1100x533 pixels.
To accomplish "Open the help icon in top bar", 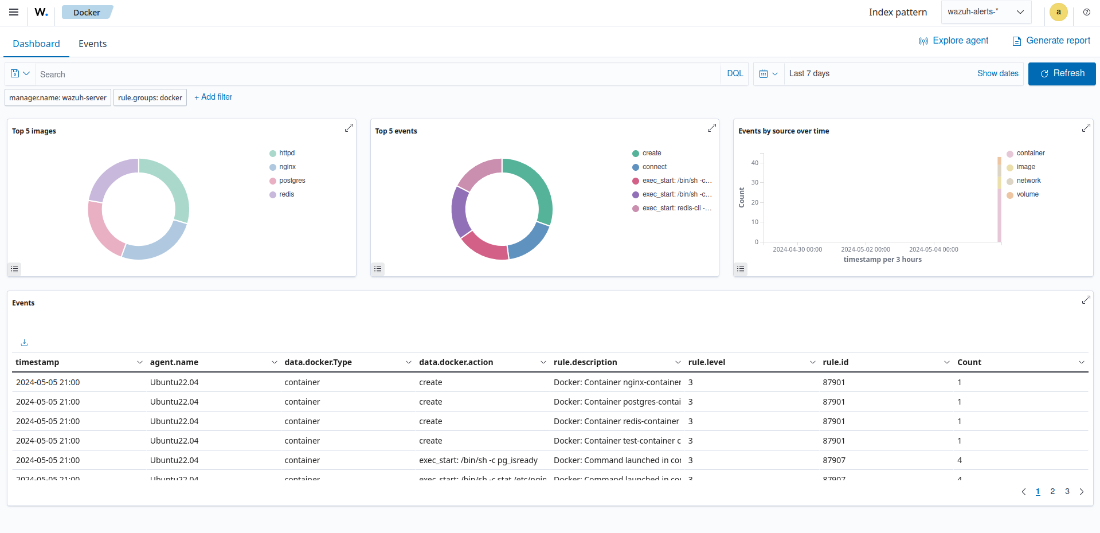I will tap(1087, 12).
